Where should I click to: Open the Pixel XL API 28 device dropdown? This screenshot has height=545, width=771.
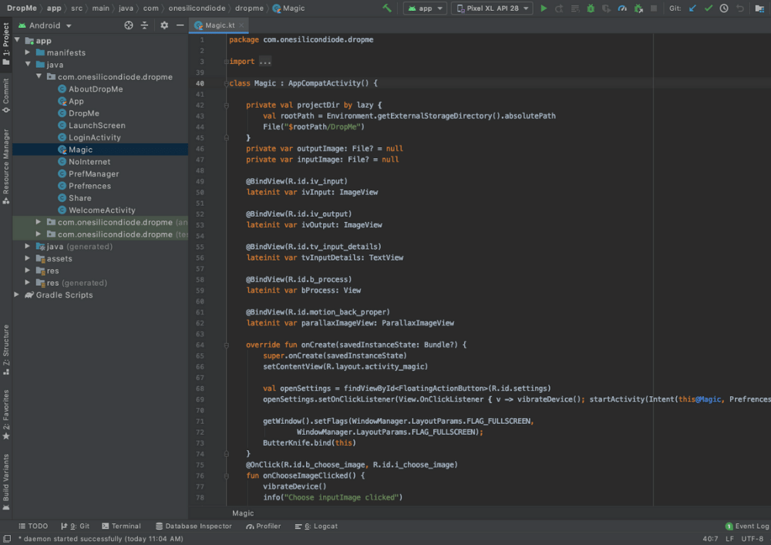[493, 8]
